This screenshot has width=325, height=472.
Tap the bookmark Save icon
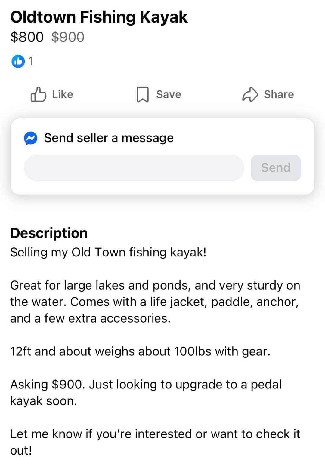click(x=143, y=94)
